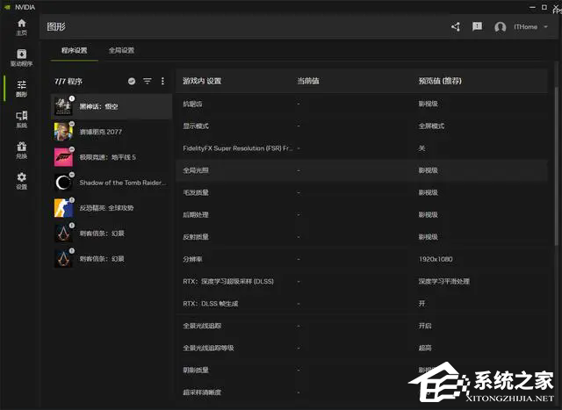562x410 pixels.
Task: Select Shadow of the Tomb Raider program
Action: 112,183
